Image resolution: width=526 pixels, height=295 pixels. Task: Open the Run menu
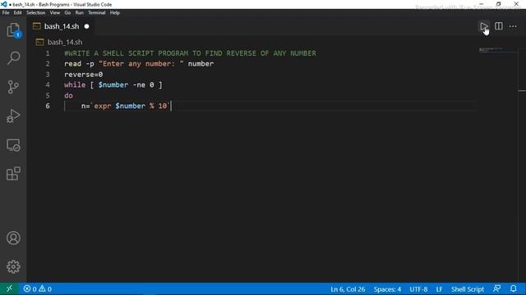click(79, 13)
